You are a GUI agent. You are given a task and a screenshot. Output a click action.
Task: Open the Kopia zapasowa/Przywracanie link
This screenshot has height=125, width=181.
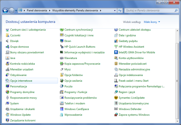click(x=82, y=64)
